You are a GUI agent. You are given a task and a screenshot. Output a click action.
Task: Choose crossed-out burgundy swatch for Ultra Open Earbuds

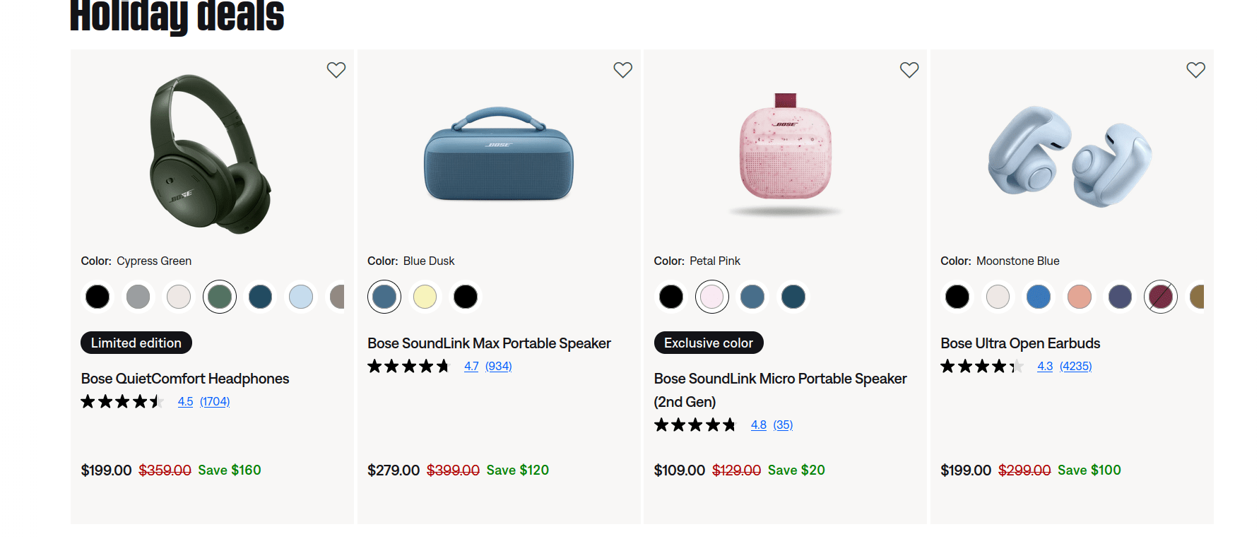coord(1160,297)
